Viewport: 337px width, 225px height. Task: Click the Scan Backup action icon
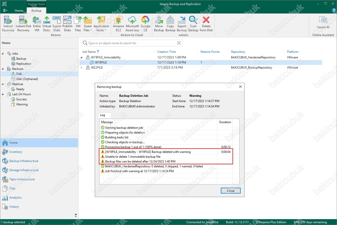[193, 24]
